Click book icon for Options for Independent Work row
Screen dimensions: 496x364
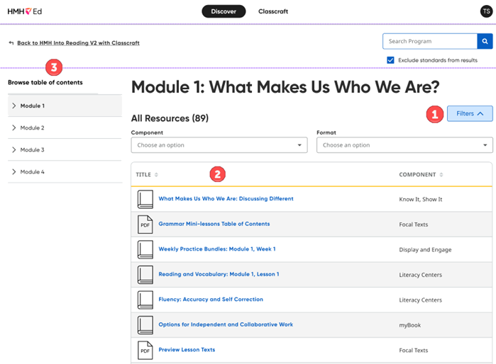click(145, 325)
